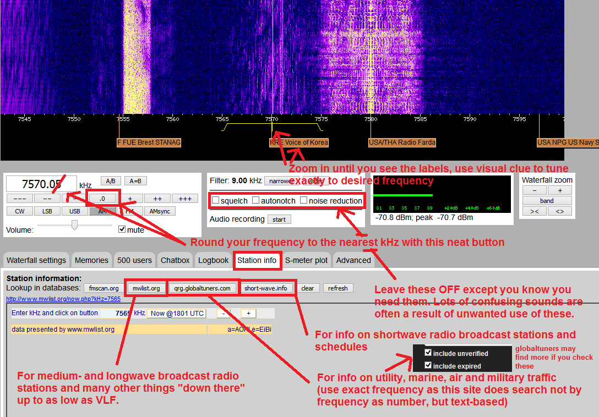This screenshot has width=599, height=417.
Task: Open the Waterfall settings tab
Action: pyautogui.click(x=36, y=260)
